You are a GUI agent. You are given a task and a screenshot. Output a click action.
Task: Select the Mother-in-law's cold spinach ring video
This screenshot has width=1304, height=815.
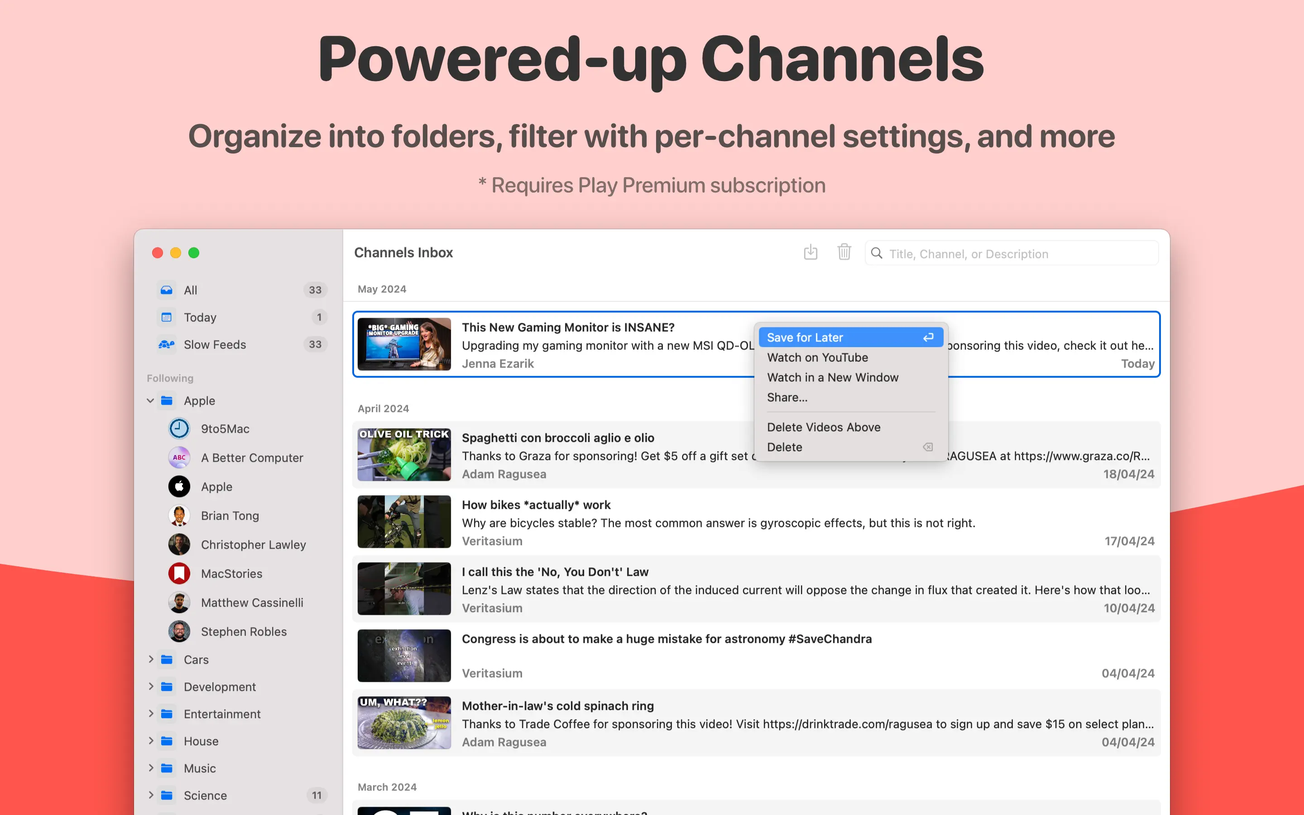coord(557,705)
